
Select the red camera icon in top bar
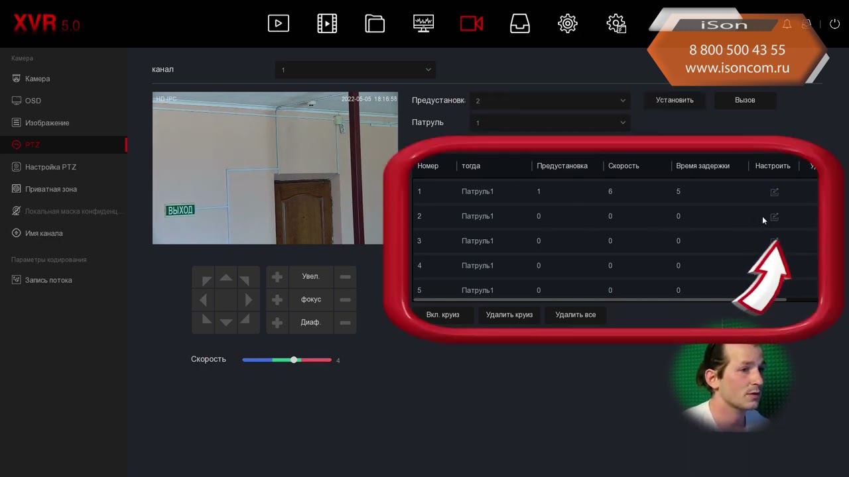coord(472,24)
